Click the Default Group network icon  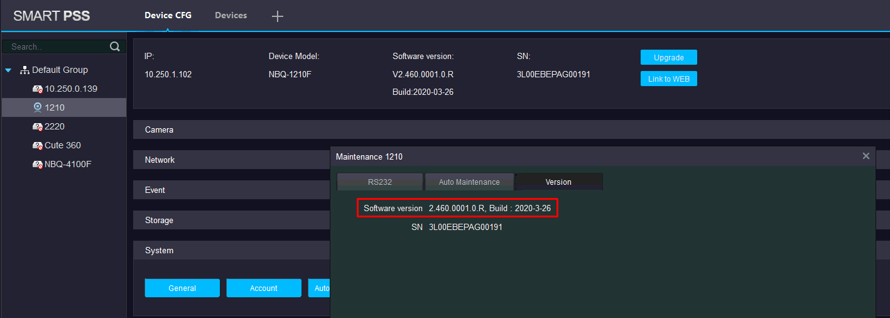pyautogui.click(x=24, y=70)
